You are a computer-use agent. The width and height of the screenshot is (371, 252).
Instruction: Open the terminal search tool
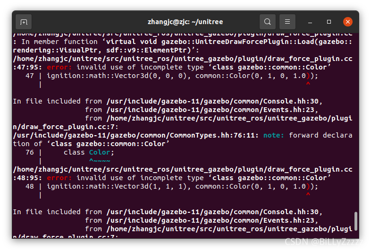[x=267, y=22]
